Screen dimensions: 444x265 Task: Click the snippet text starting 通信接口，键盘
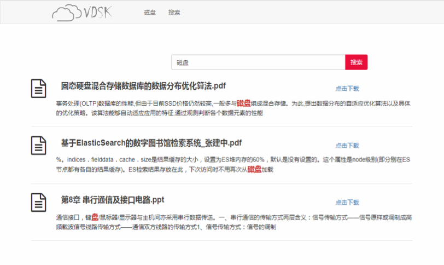click(234, 222)
